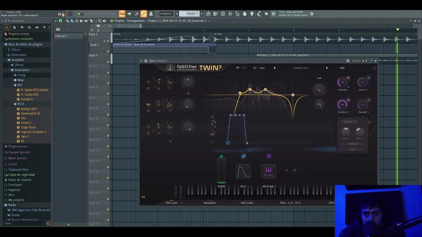The width and height of the screenshot is (422, 237).
Task: Open the plugin gear settings for Twin 3
Action: click(x=146, y=61)
